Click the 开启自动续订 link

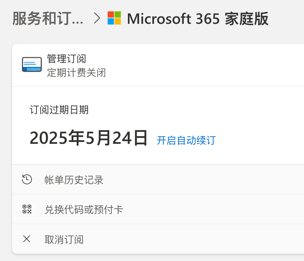pos(186,140)
